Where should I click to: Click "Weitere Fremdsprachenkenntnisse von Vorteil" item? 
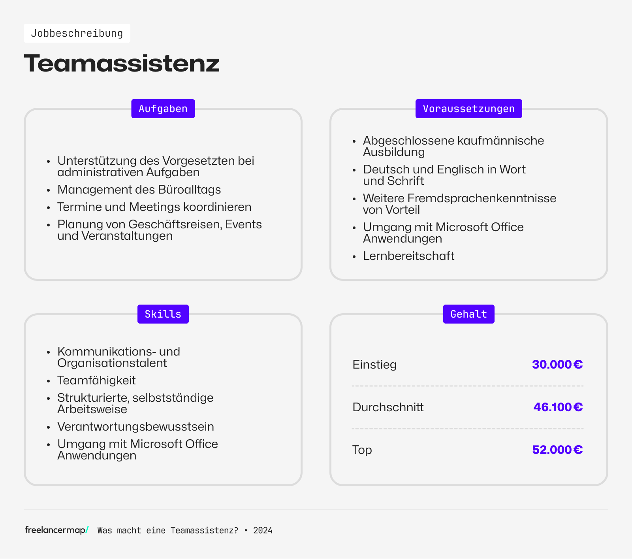pos(459,204)
